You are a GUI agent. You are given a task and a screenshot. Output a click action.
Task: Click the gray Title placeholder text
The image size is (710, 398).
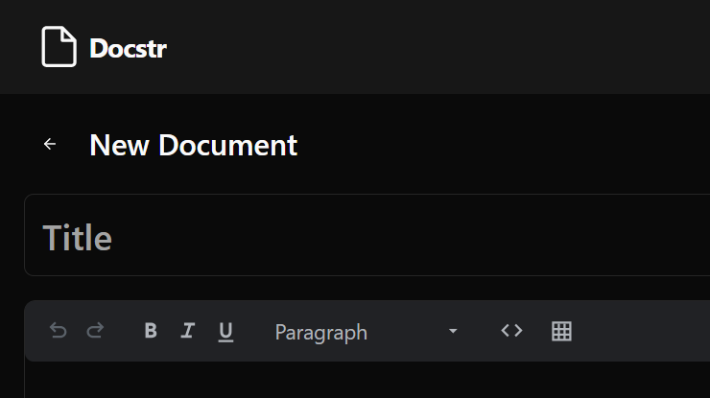78,238
